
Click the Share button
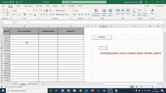147,6
